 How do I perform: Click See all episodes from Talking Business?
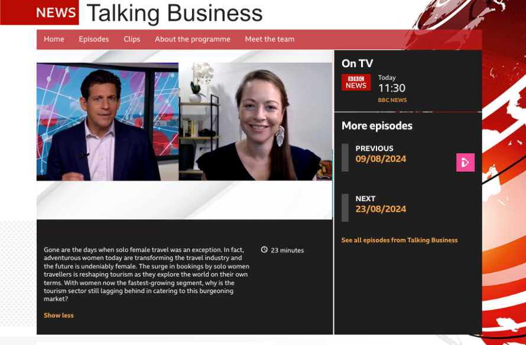[x=400, y=240]
